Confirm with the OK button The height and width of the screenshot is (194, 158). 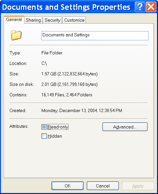[68, 186]
